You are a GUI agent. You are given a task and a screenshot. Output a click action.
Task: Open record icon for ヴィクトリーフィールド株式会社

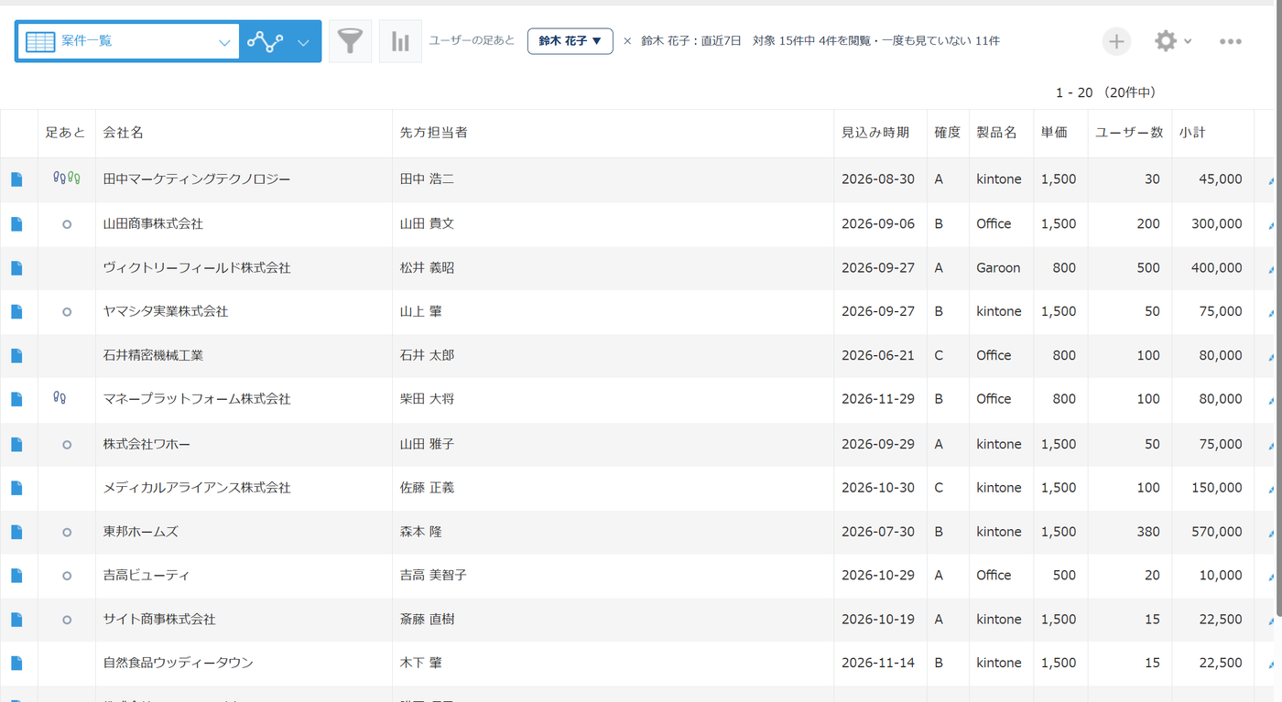coord(16,268)
